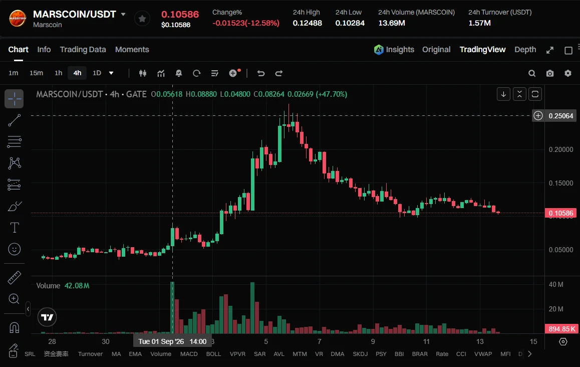Open chart settings gear in toolbar
The image size is (580, 367).
click(568, 73)
